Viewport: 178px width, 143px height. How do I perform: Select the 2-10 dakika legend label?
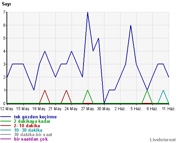click(x=27, y=126)
